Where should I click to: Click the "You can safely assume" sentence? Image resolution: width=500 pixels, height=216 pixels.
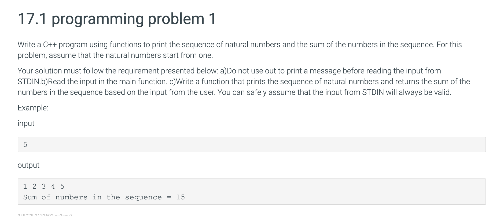[x=334, y=92]
